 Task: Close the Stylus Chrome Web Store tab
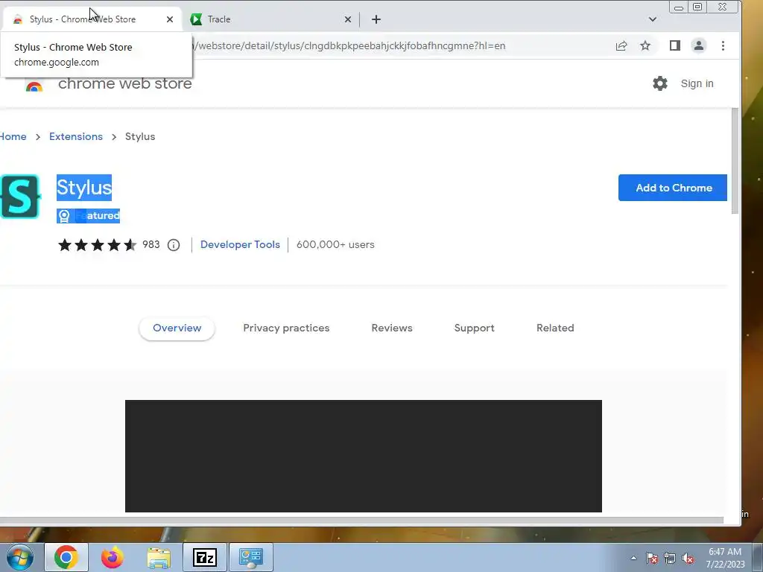tap(169, 19)
